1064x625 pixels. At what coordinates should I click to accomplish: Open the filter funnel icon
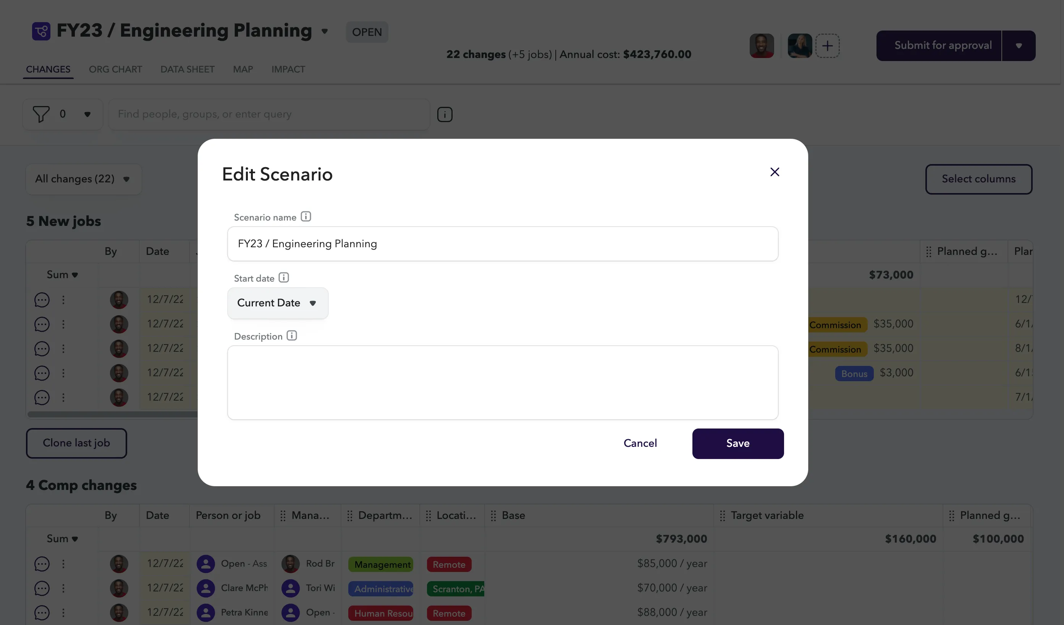(41, 114)
